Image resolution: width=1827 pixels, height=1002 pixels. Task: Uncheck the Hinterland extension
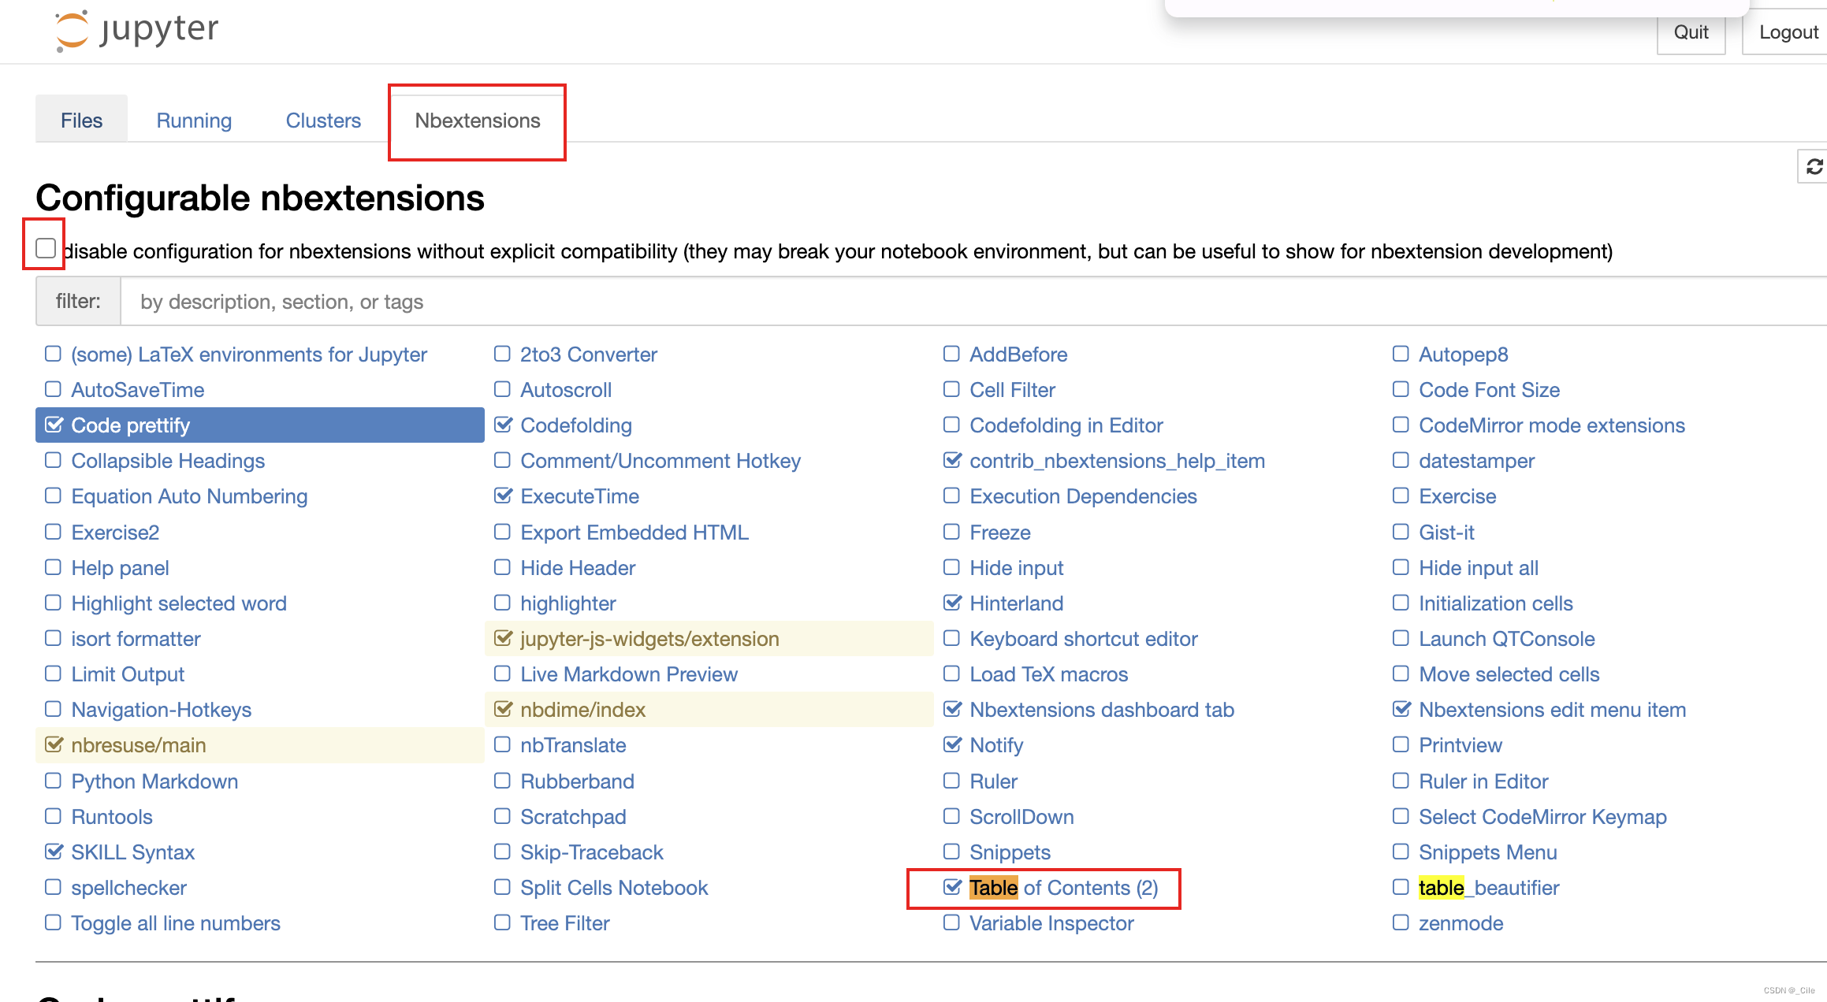[x=951, y=603]
